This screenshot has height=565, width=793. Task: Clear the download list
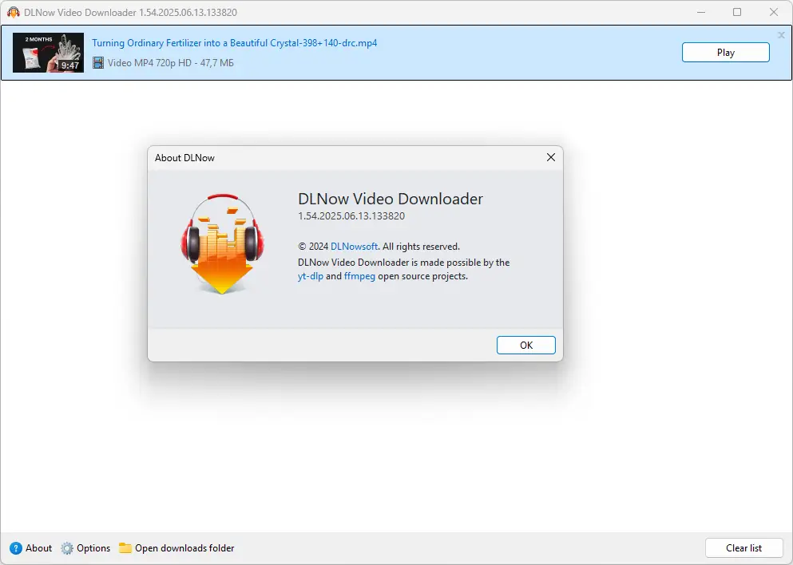coord(743,548)
